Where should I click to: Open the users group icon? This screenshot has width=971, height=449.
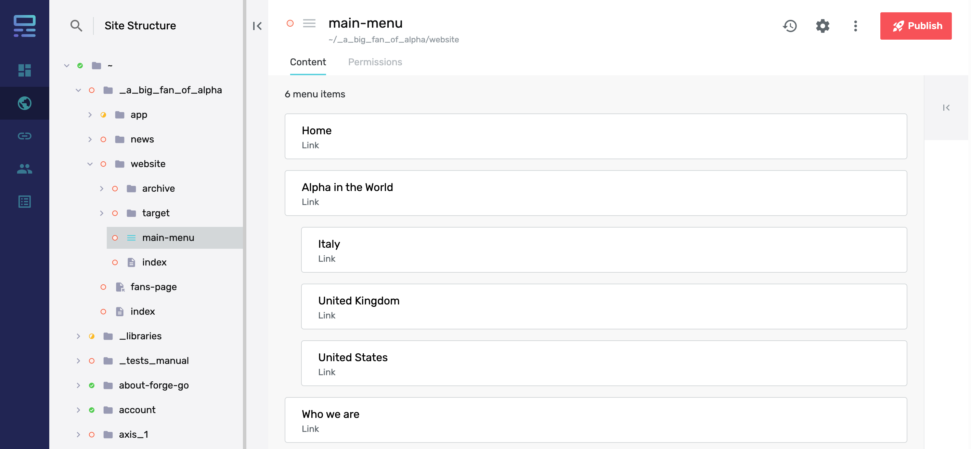pyautogui.click(x=25, y=168)
